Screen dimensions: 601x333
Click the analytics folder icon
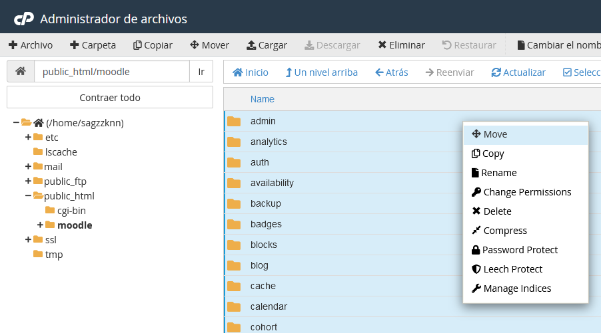click(x=234, y=142)
